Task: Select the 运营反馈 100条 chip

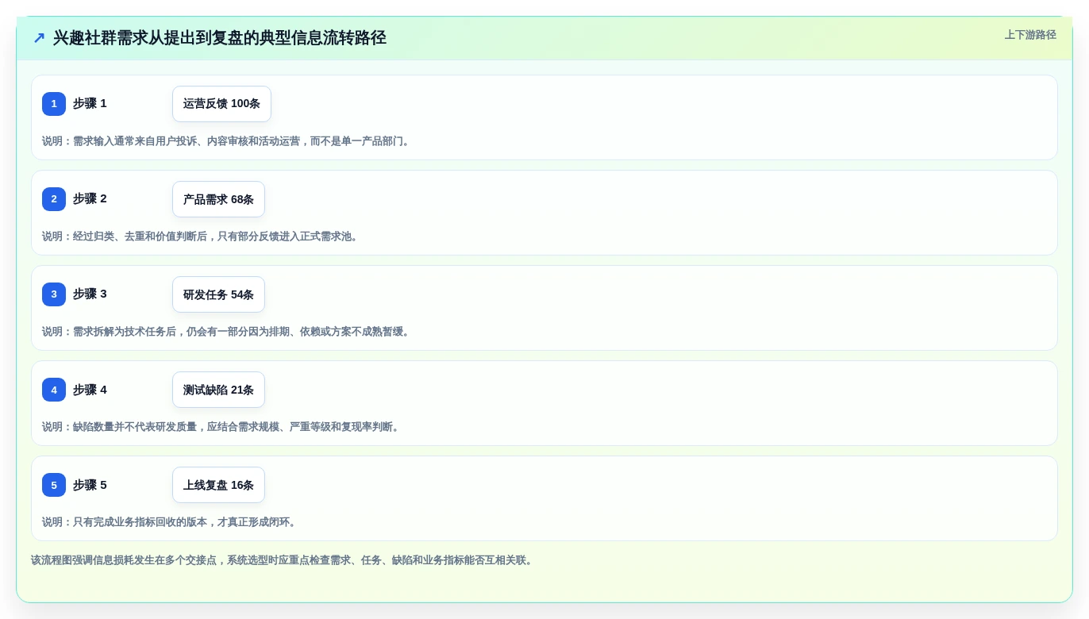Action: point(221,104)
